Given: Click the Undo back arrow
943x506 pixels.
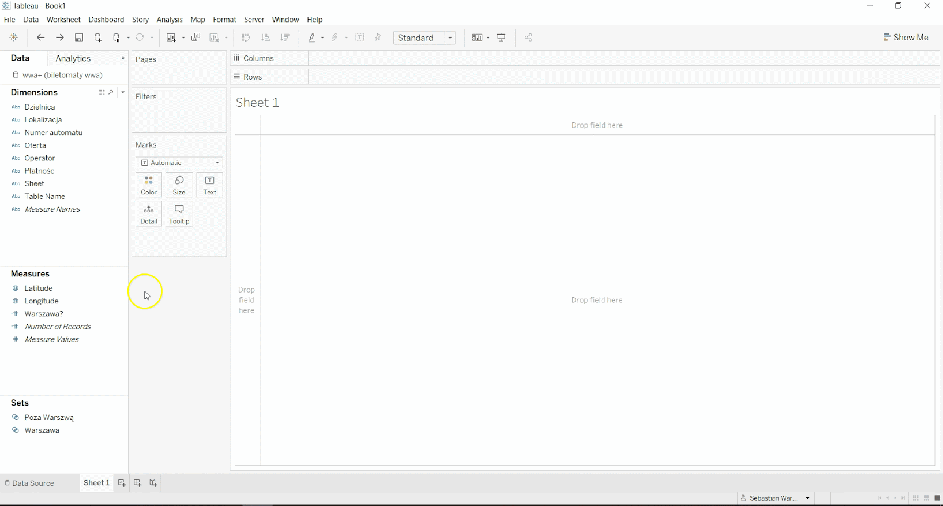Looking at the screenshot, I should [x=40, y=38].
